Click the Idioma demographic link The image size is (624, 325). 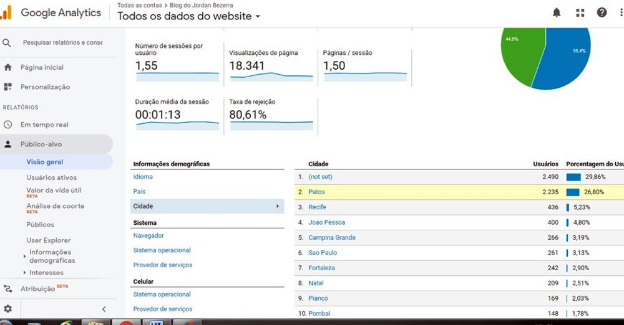[143, 177]
